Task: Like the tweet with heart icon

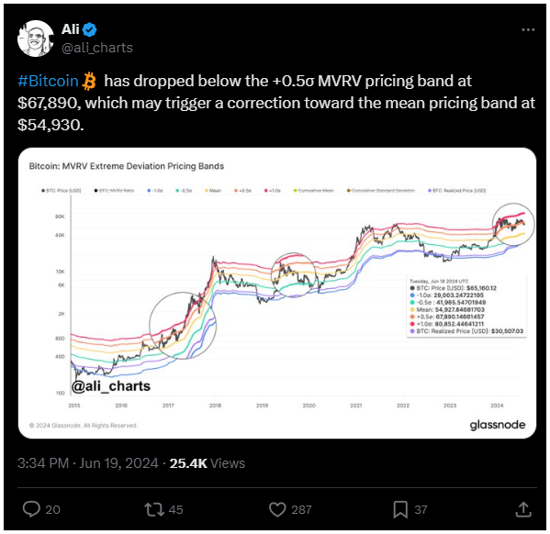Action: tap(277, 509)
